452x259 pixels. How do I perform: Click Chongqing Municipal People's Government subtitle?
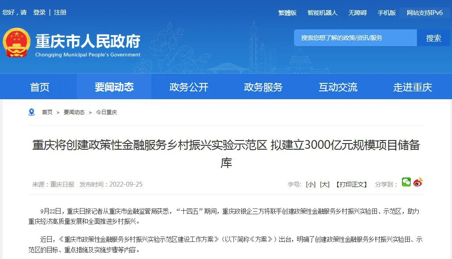[x=88, y=54]
